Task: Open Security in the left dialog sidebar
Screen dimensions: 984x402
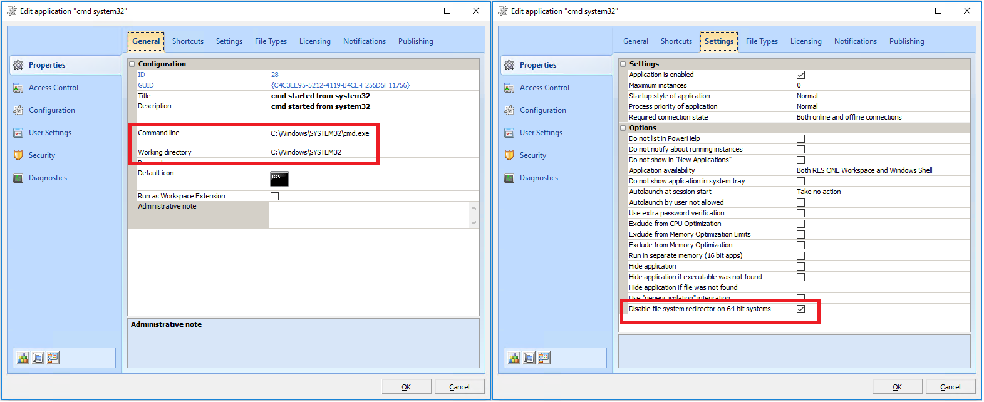Action: 41,155
